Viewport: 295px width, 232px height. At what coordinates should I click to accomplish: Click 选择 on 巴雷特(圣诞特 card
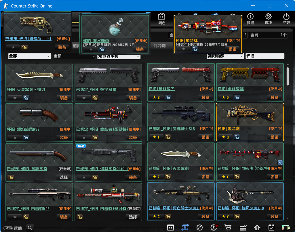(133, 217)
